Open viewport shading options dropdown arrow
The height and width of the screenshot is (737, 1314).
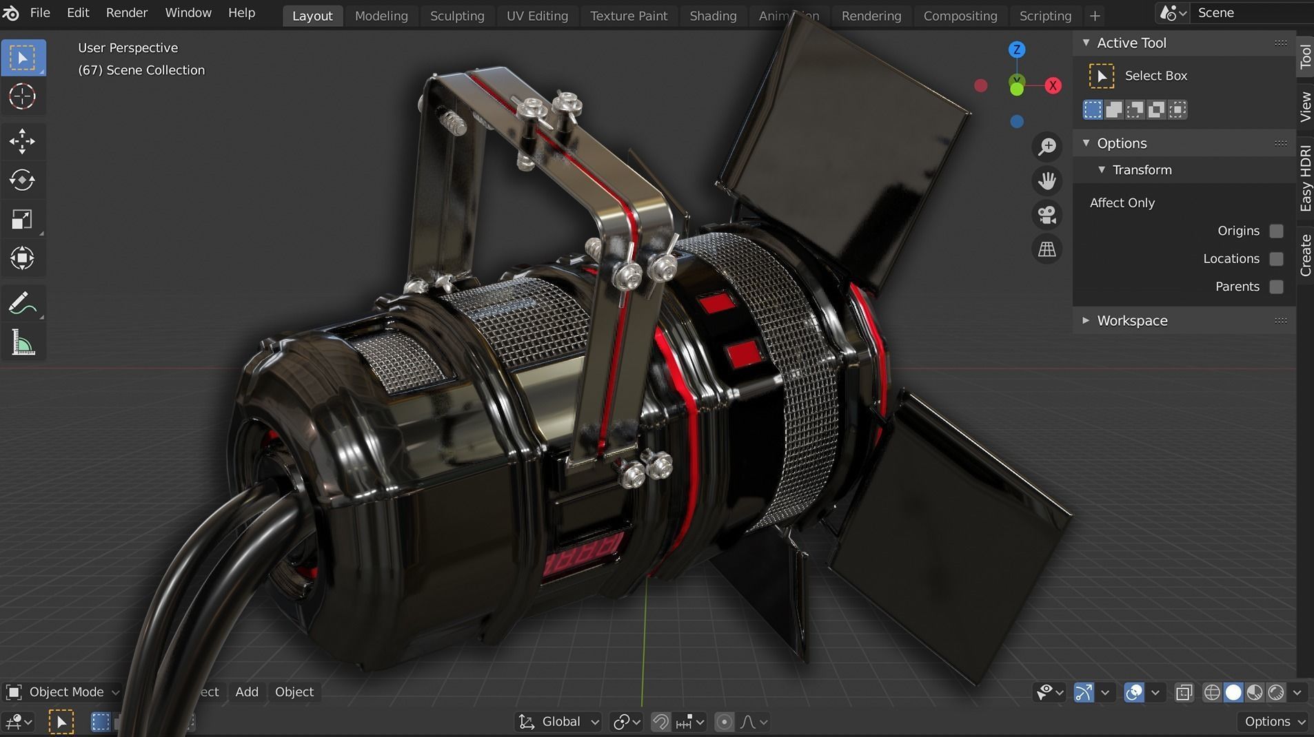click(x=1297, y=692)
